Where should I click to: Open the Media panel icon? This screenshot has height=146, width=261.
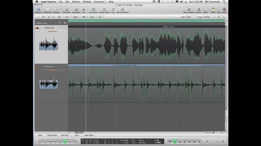coord(224,10)
